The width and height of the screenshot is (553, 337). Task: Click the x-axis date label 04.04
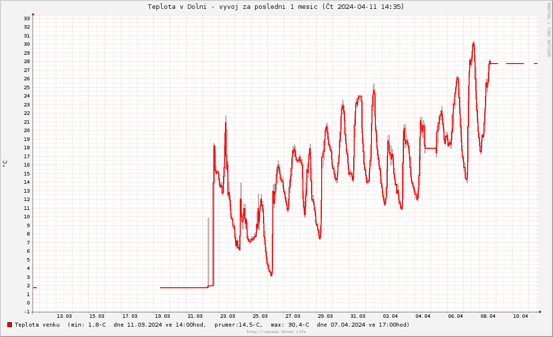coord(423,316)
